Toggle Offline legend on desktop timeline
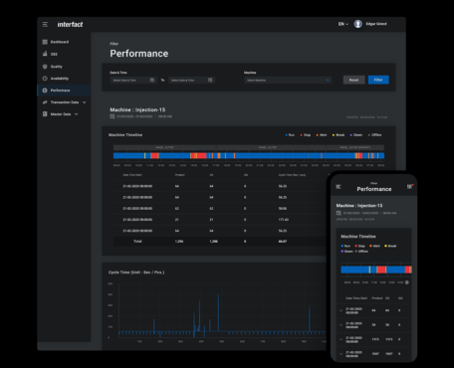 click(374, 135)
